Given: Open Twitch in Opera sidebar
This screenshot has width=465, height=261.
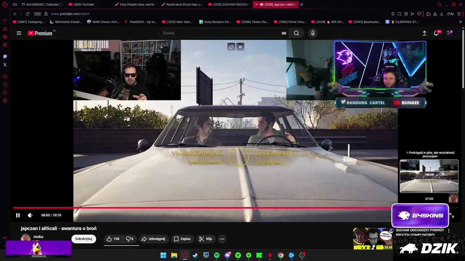Looking at the screenshot, I should pyautogui.click(x=5, y=57).
